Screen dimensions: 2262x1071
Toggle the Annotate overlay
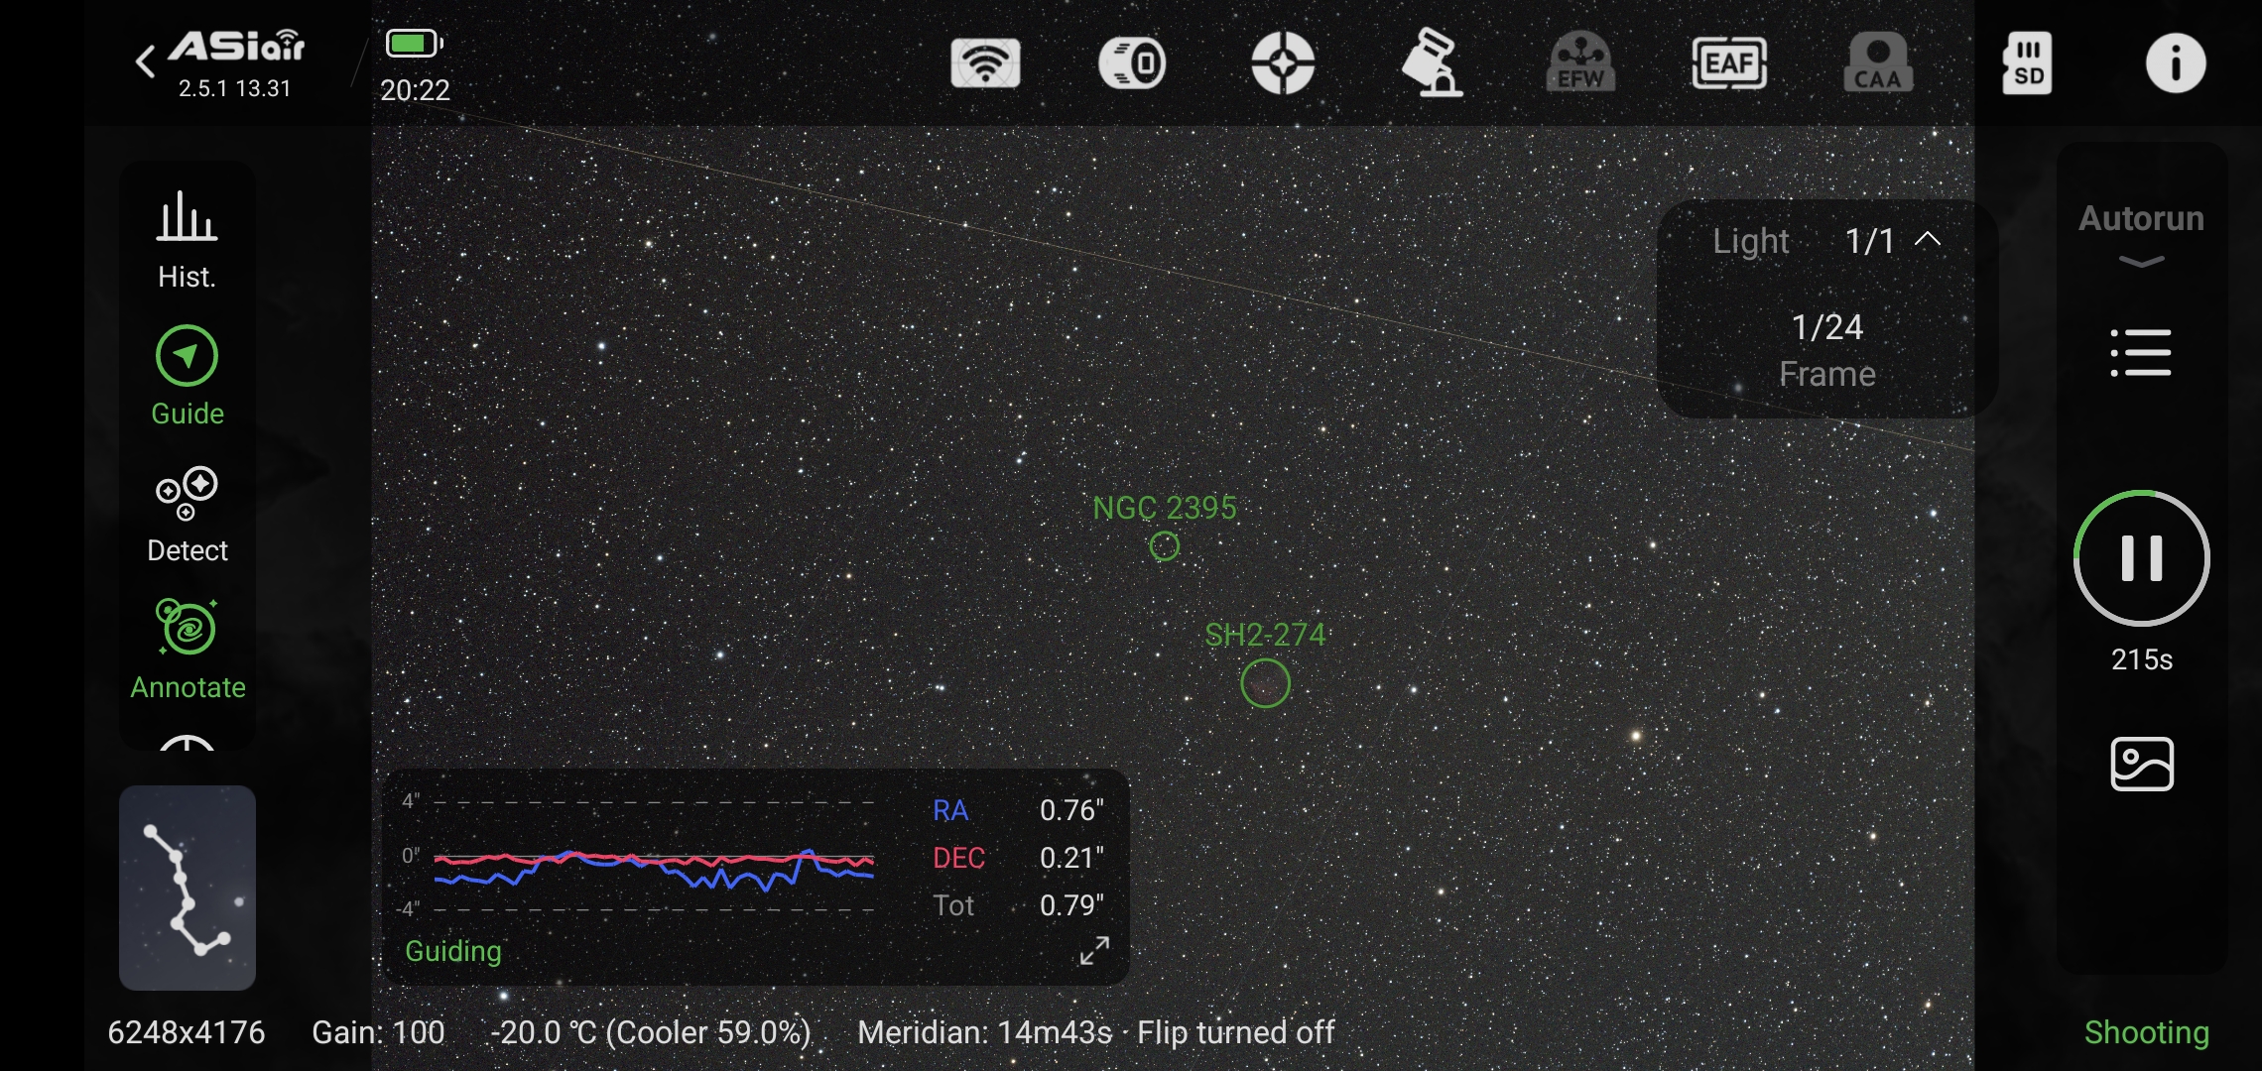[187, 649]
